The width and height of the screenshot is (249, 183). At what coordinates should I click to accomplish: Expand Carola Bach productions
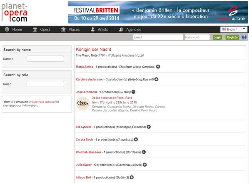136,139
